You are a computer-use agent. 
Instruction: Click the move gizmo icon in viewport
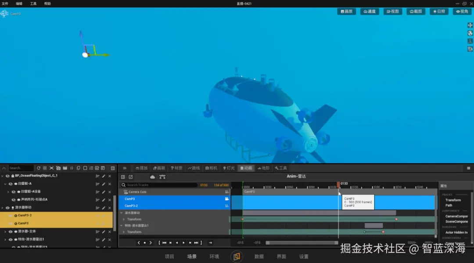point(470,25)
